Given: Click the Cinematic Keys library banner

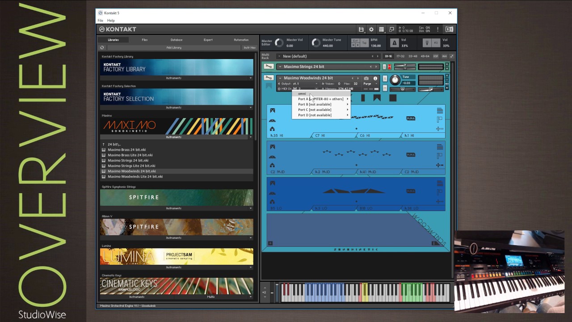Looking at the screenshot, I should coord(177,286).
